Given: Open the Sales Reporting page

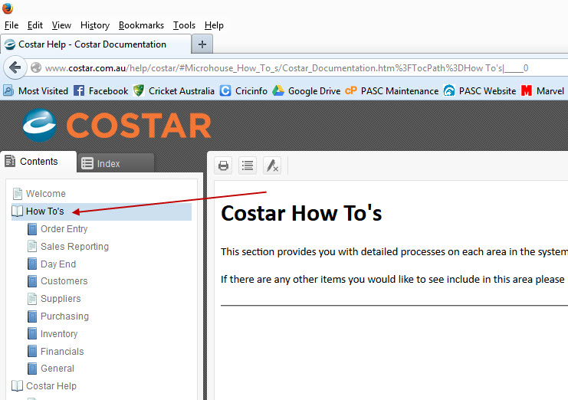Looking at the screenshot, I should [x=74, y=247].
